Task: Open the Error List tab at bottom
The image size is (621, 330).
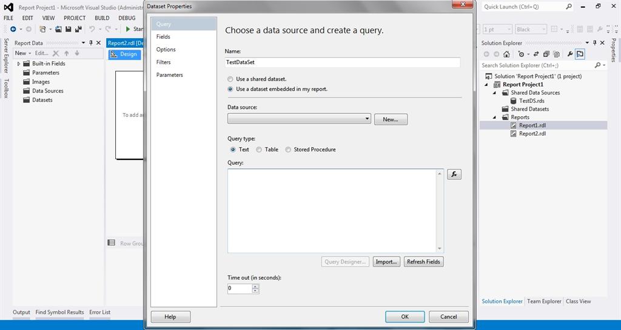Action: click(100, 312)
